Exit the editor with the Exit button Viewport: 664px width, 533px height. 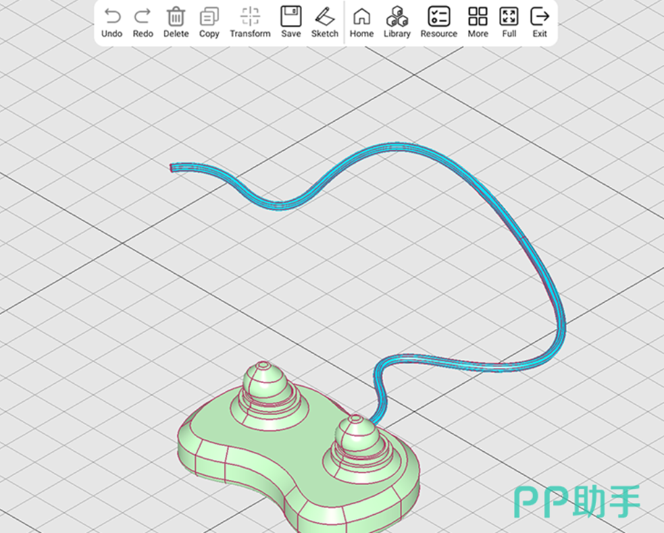click(540, 17)
